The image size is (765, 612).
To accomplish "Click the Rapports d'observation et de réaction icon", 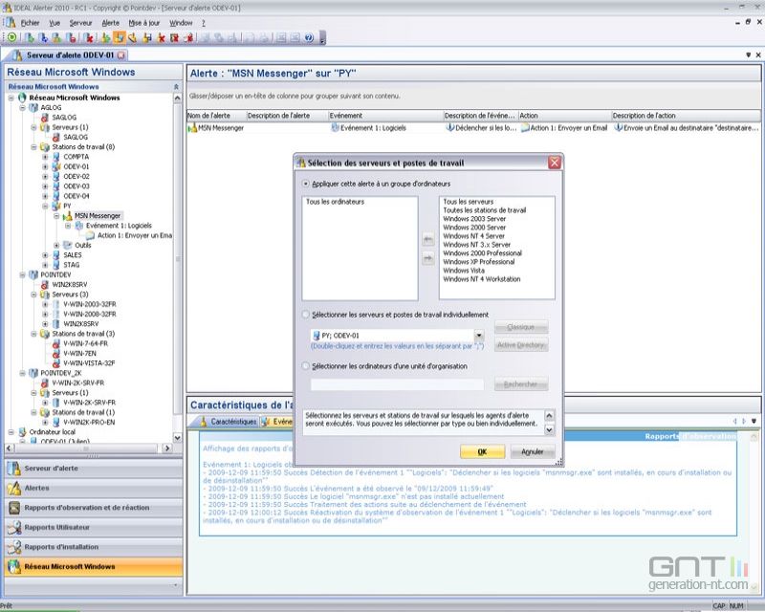I will point(14,508).
